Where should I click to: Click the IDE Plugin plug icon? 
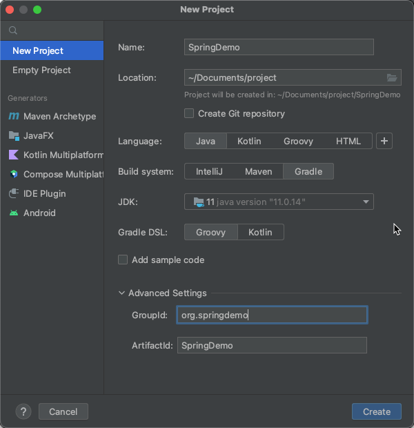14,193
